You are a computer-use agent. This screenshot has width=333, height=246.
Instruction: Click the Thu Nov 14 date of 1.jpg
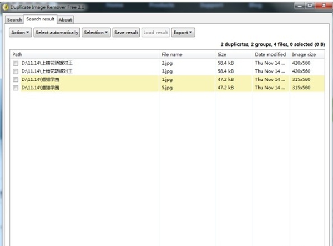click(270, 79)
